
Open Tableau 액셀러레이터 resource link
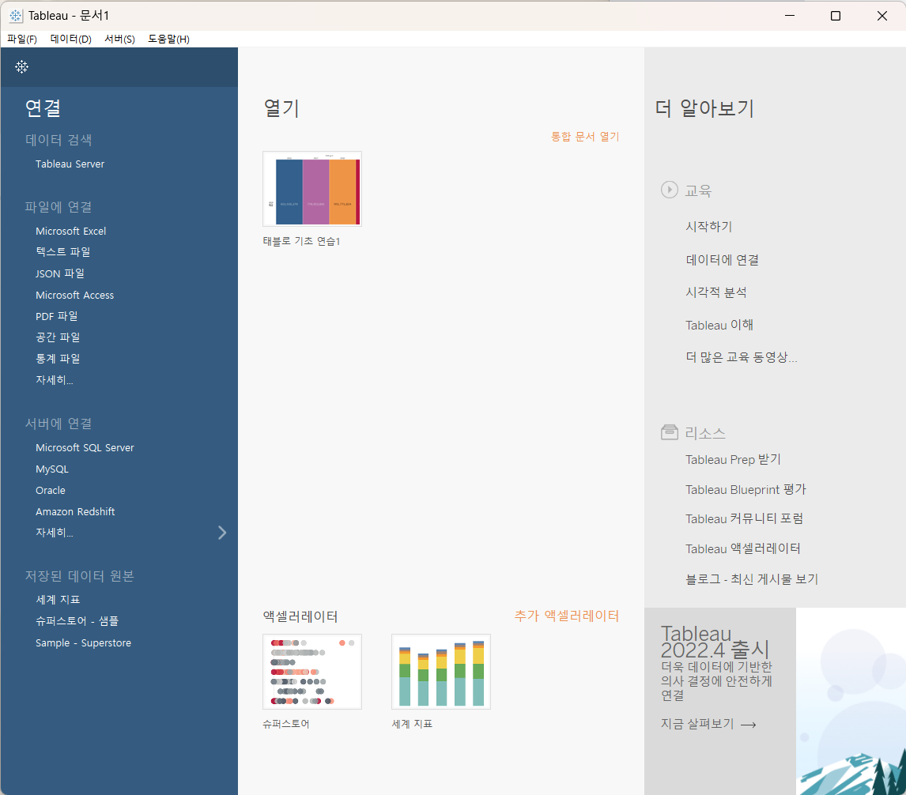(x=742, y=549)
